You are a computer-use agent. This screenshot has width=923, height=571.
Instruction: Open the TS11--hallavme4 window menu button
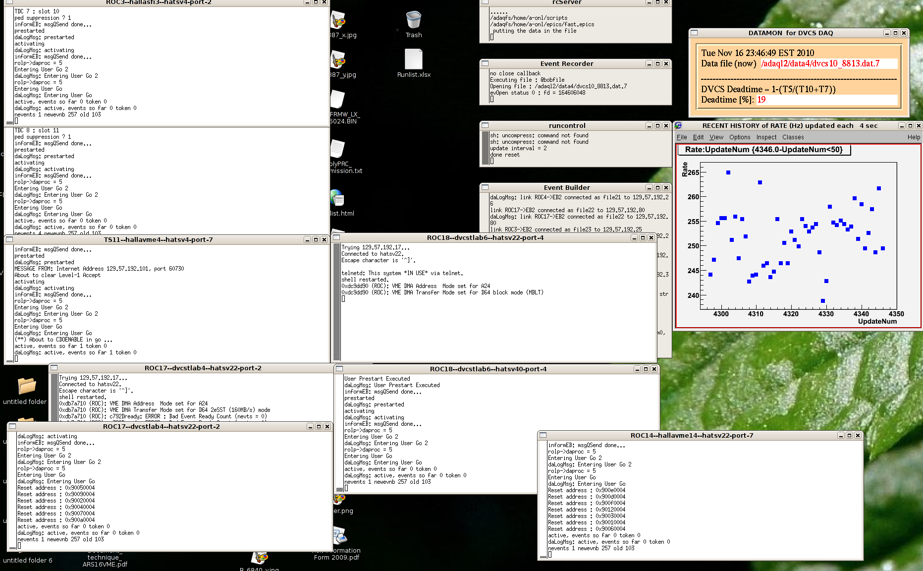click(9, 239)
